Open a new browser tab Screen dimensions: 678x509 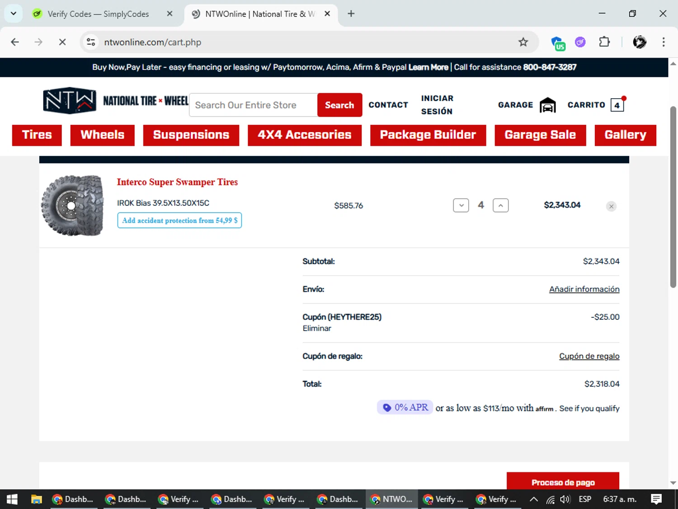(351, 14)
